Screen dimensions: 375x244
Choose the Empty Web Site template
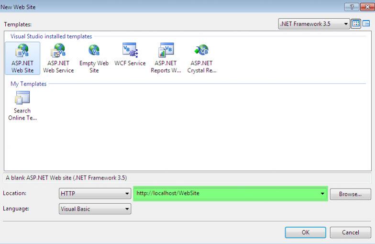(x=94, y=58)
